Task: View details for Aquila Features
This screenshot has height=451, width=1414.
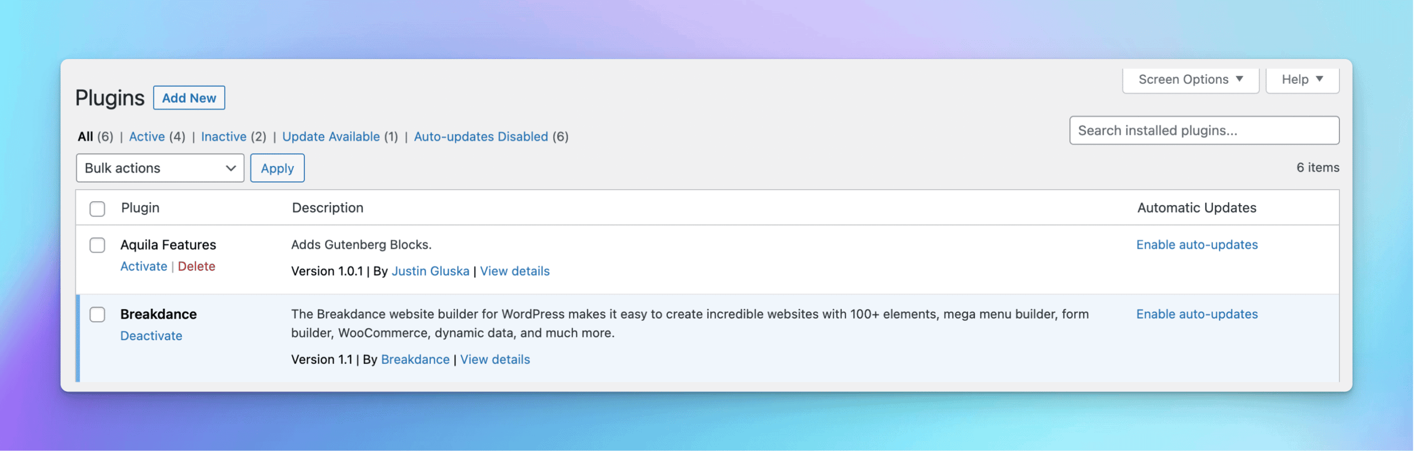Action: (x=515, y=271)
